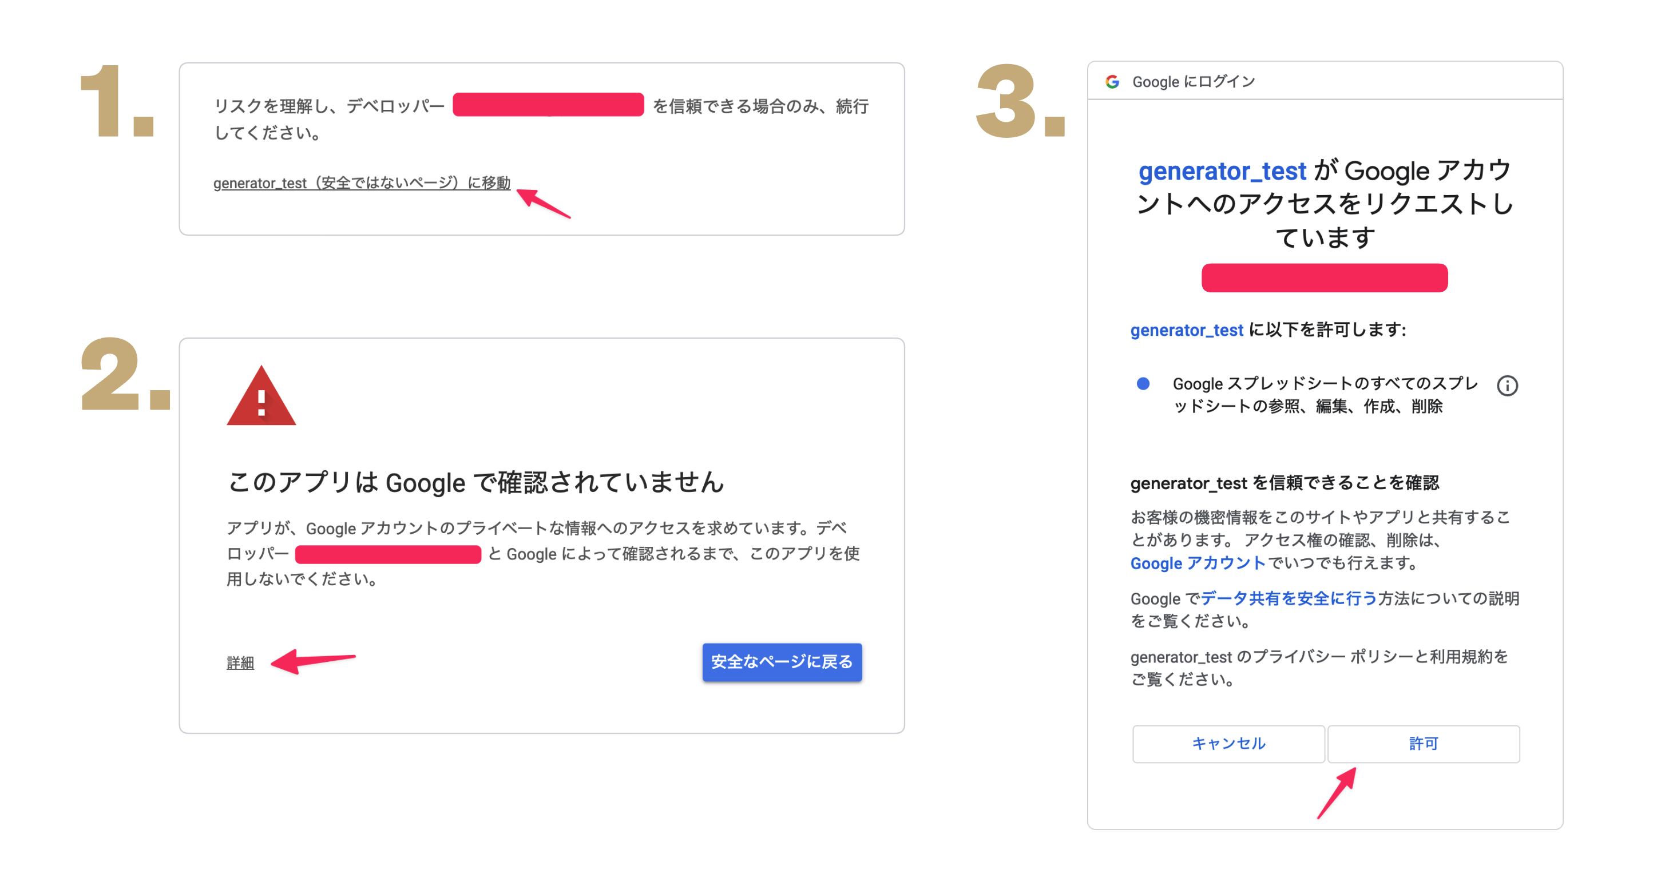Image resolution: width=1657 pixels, height=889 pixels.
Task: Click the blue bullet next to the Google スプレッドシート permission
Action: [x=1143, y=384]
